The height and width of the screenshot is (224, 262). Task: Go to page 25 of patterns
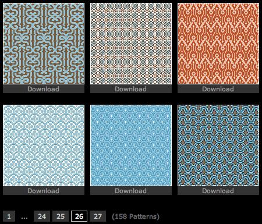pyautogui.click(x=61, y=216)
